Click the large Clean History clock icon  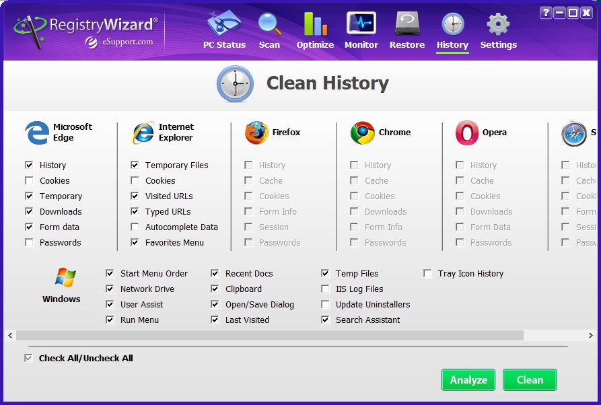pos(235,83)
